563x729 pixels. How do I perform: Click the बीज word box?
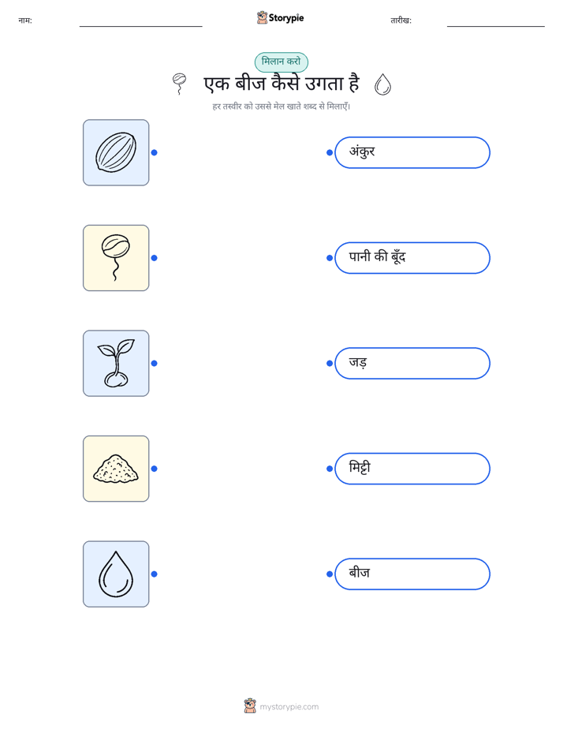[412, 574]
